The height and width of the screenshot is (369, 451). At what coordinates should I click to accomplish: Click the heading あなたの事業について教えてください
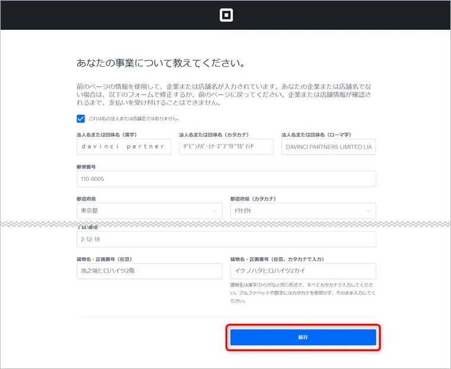pyautogui.click(x=161, y=63)
